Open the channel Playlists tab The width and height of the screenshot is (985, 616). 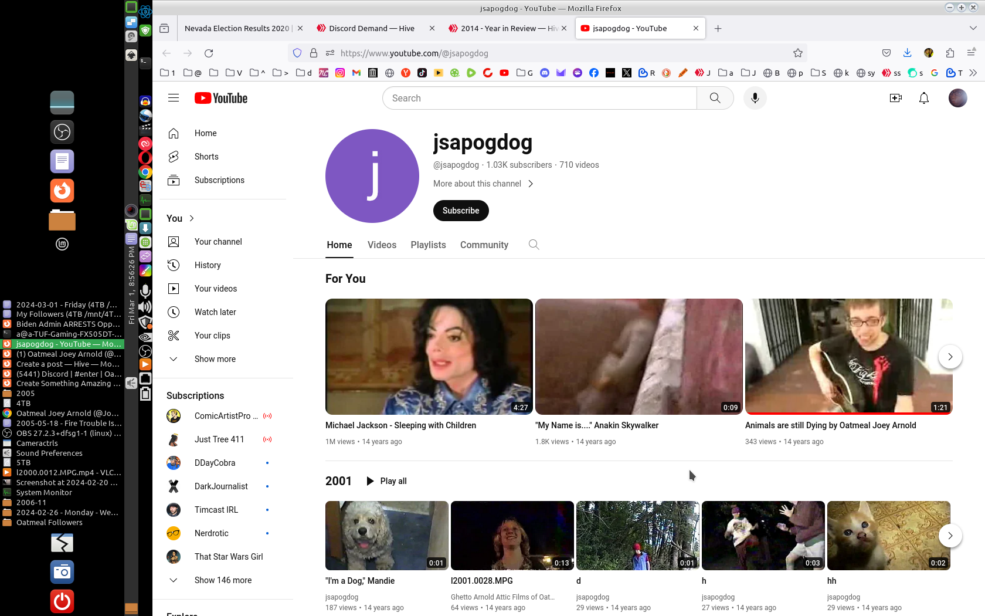tap(428, 245)
